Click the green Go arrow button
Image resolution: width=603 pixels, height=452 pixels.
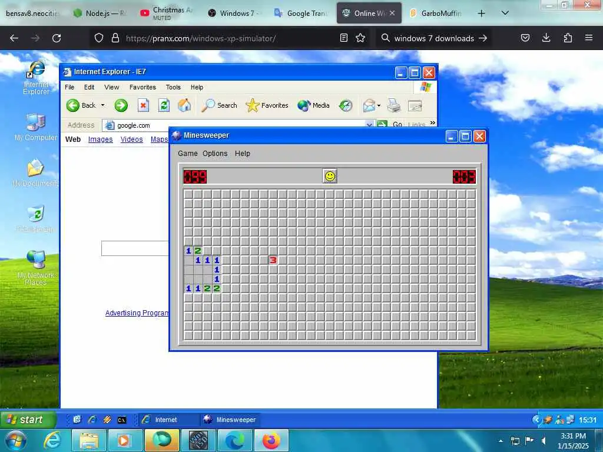coord(382,125)
